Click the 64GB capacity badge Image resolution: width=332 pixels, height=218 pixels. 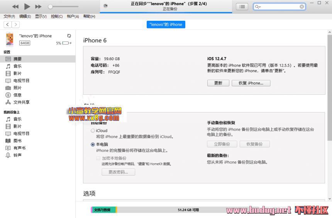(25, 43)
